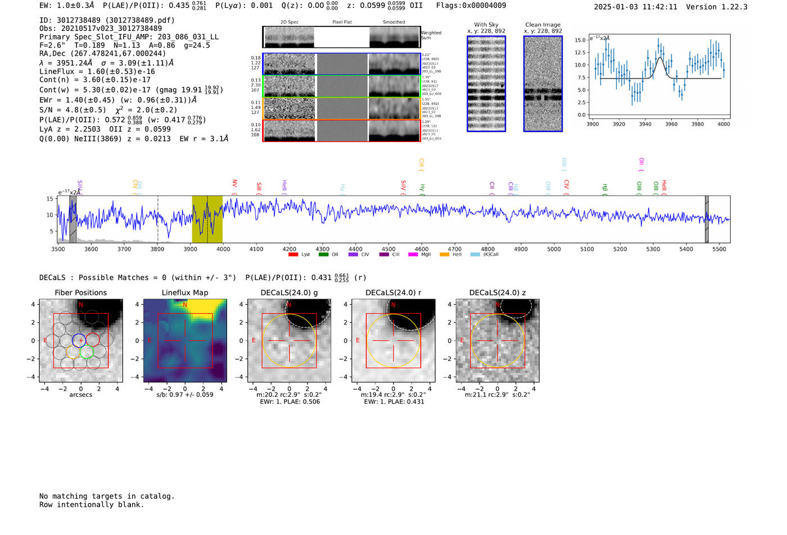Image resolution: width=787 pixels, height=535 pixels.
Task: Click the red Lyα legend swatch
Action: point(293,254)
